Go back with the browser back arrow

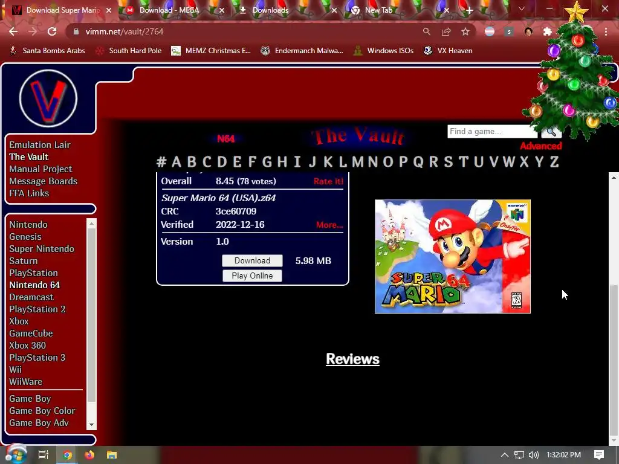13,31
